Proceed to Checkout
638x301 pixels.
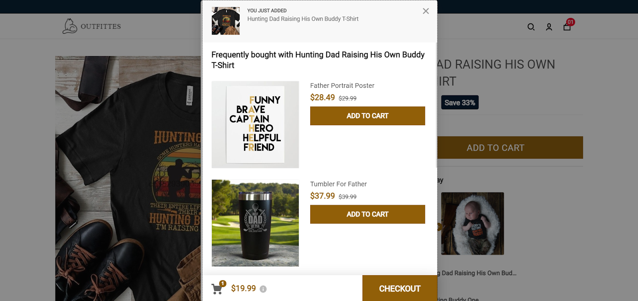[400, 289]
